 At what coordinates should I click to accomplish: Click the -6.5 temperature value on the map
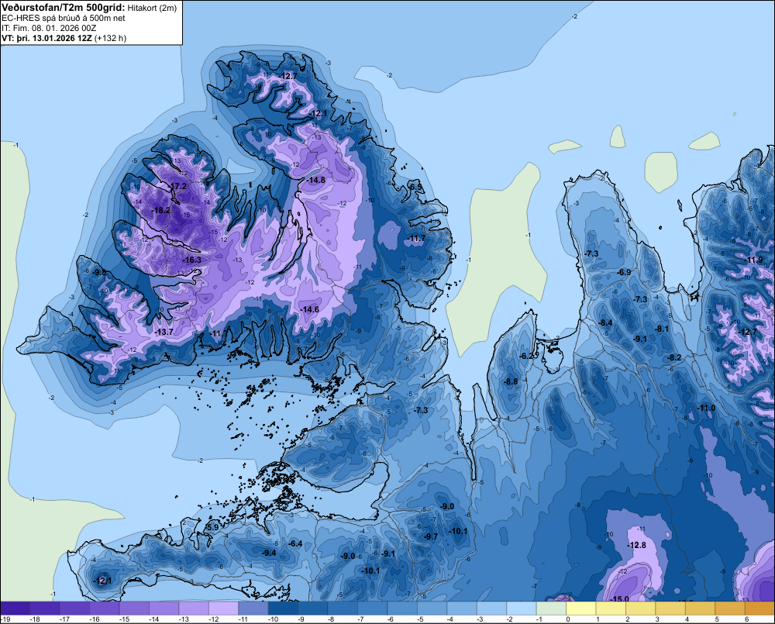coord(415,187)
